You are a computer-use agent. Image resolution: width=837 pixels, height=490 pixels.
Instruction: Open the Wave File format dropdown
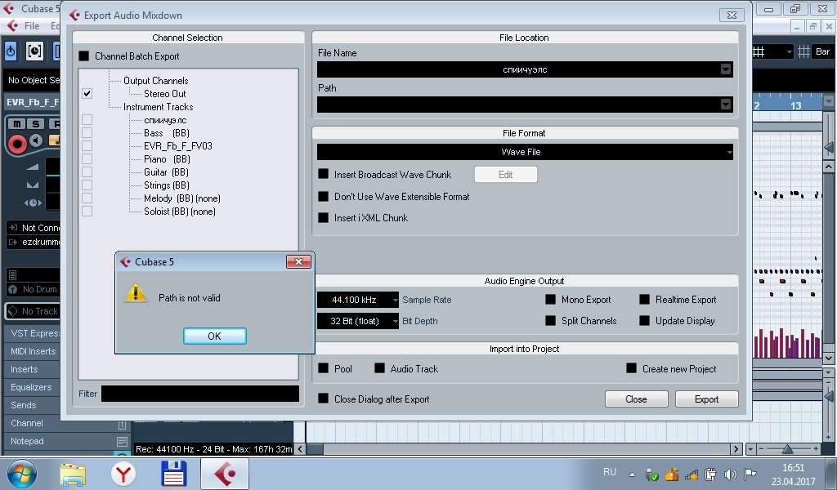pyautogui.click(x=524, y=152)
